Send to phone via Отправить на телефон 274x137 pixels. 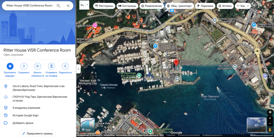click(51, 66)
